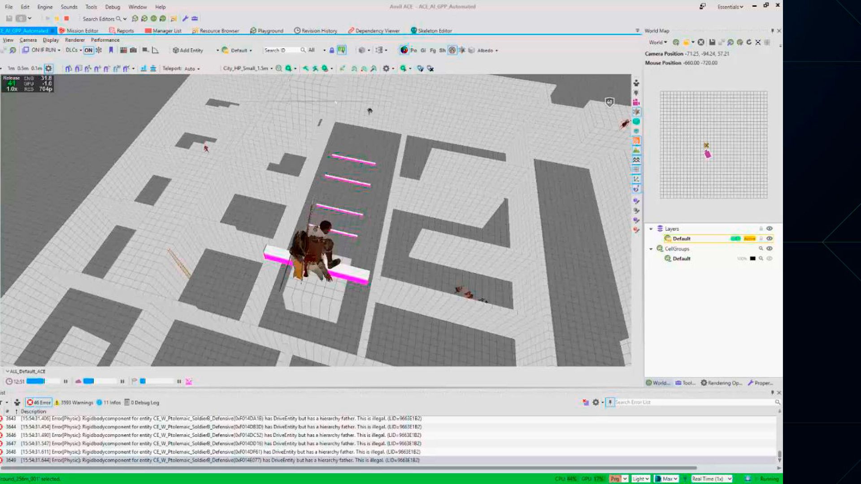Click the pink camera icon in viewport sidebar
The height and width of the screenshot is (484, 861).
[636, 102]
